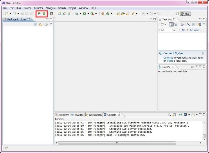Click the console vertical scrollbar thumb

tap(204, 136)
